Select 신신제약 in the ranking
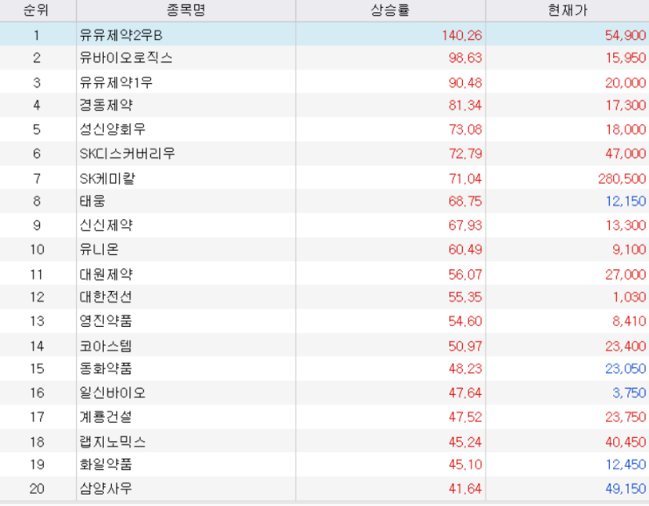This screenshot has height=506, width=649. (x=106, y=225)
